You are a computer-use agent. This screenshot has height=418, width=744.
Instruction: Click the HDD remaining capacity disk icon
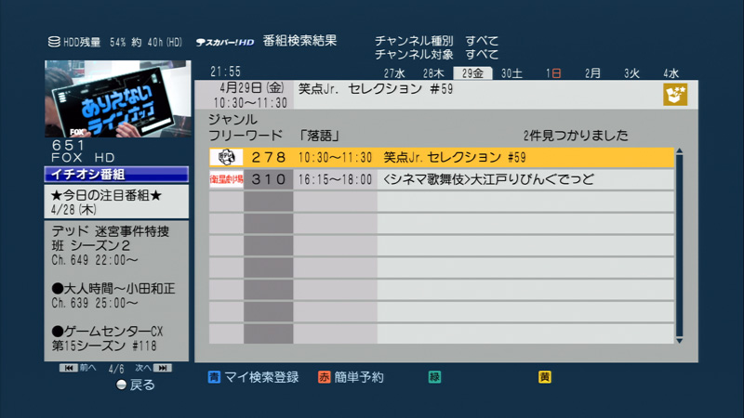click(x=54, y=42)
